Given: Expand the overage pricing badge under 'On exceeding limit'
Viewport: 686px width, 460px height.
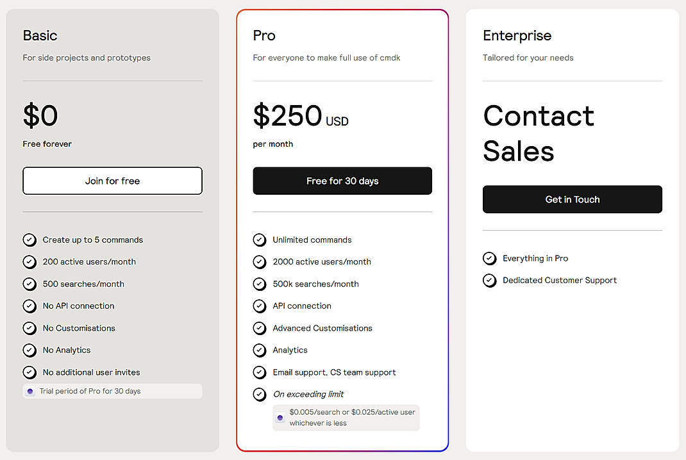Looking at the screenshot, I should point(346,417).
